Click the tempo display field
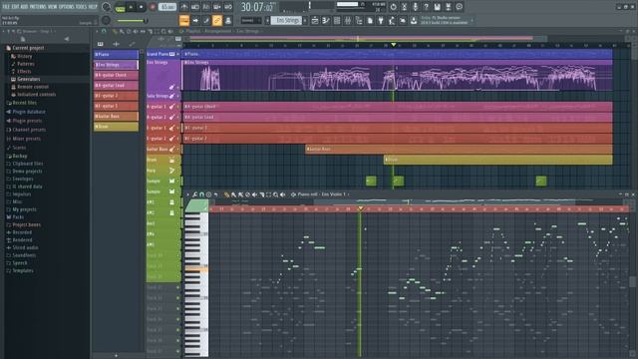This screenshot has height=359, width=638. pyautogui.click(x=167, y=7)
